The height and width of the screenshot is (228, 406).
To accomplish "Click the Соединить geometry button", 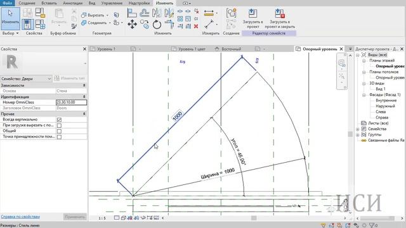I will tap(94, 23).
